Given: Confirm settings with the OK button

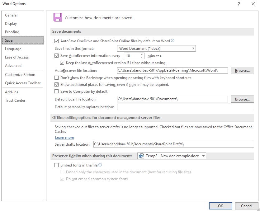Looking at the screenshot, I should point(220,206).
